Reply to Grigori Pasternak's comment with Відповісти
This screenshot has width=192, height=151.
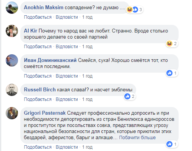[x=67, y=147]
